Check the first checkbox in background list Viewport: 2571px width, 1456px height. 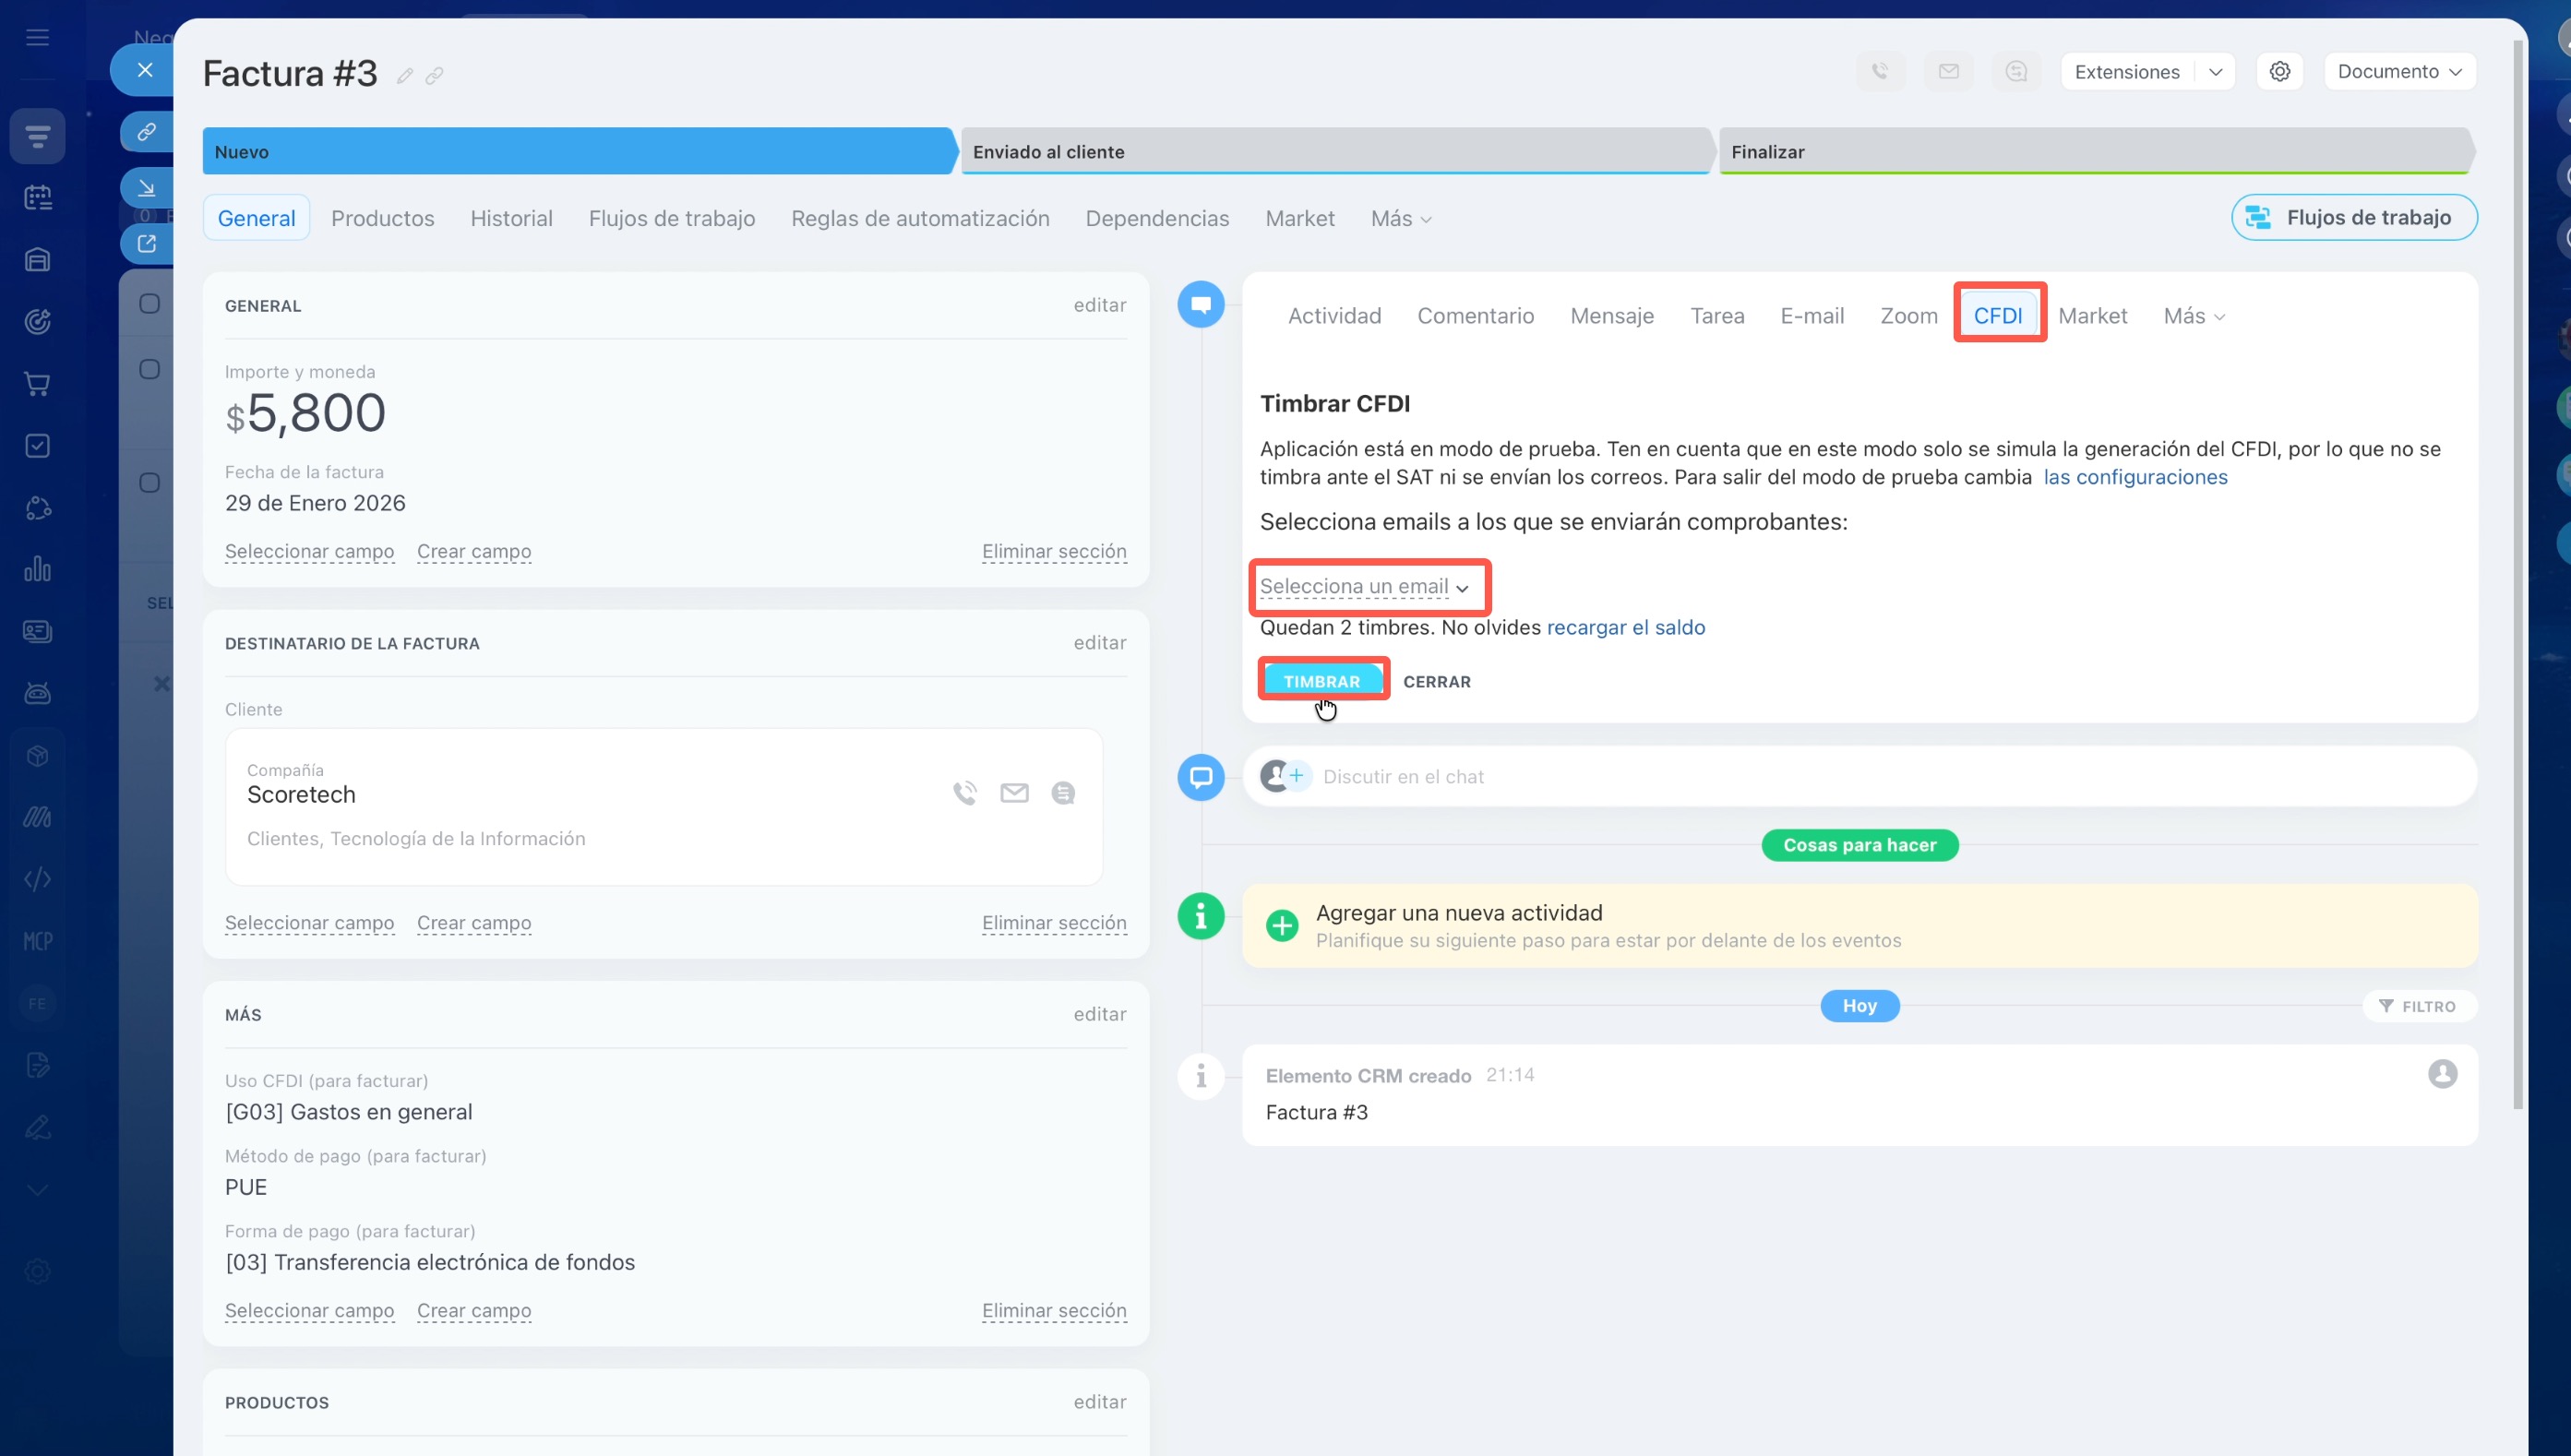coord(150,304)
